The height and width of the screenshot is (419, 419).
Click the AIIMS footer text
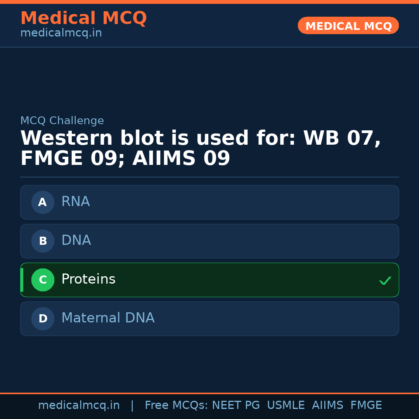327,405
